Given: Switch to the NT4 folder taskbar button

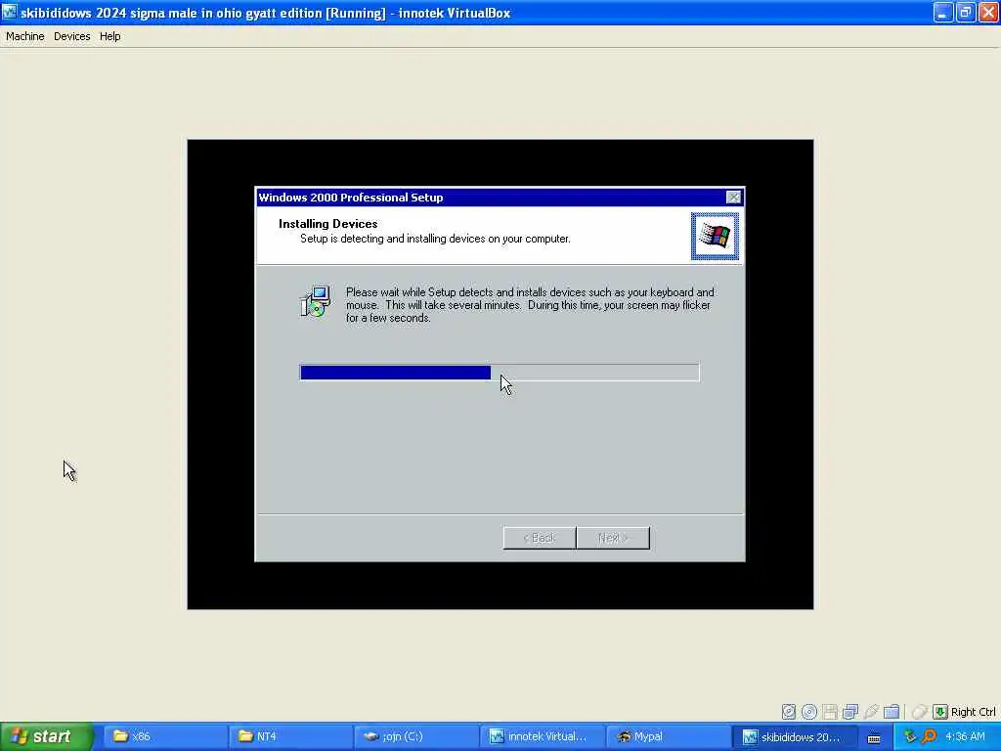Looking at the screenshot, I should pyautogui.click(x=289, y=736).
